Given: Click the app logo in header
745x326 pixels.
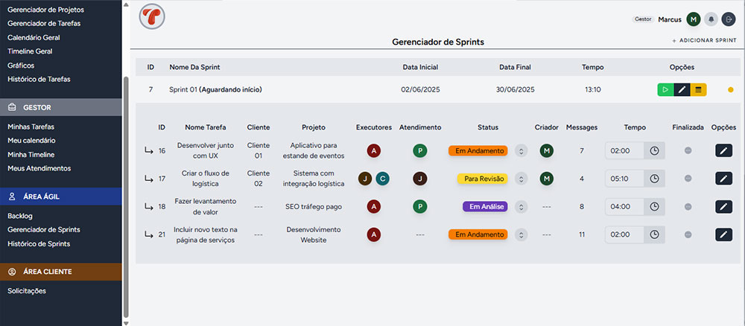Looking at the screenshot, I should [x=153, y=17].
